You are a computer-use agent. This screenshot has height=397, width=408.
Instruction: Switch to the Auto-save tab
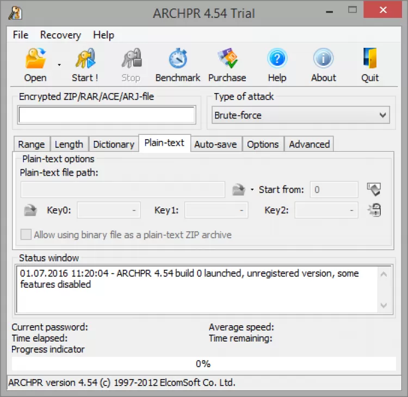point(216,144)
